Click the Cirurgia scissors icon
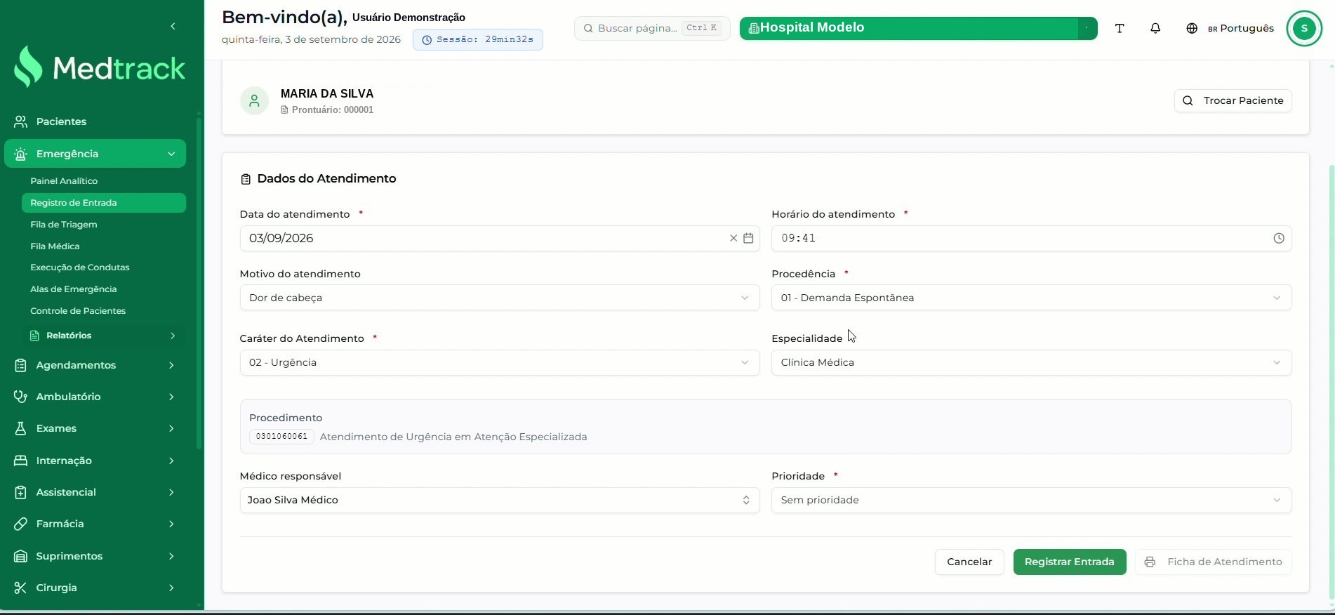The width and height of the screenshot is (1335, 615). coord(21,588)
